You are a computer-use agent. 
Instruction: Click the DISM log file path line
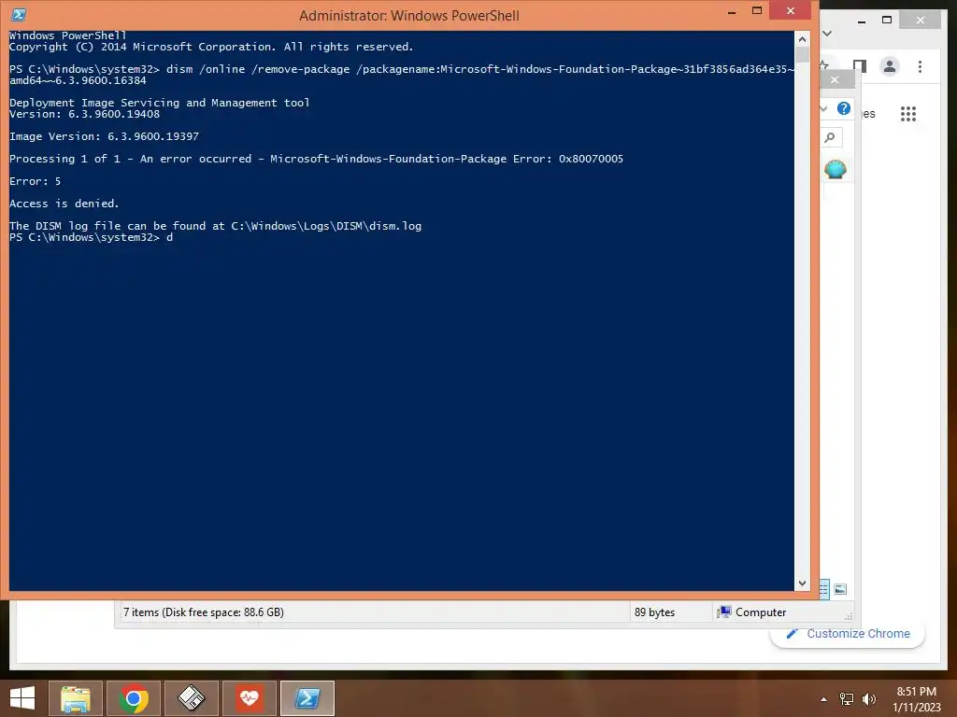pyautogui.click(x=216, y=226)
